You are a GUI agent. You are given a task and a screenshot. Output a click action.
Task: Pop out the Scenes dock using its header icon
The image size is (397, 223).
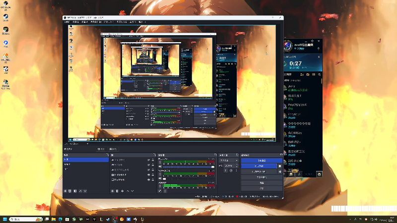click(107, 155)
